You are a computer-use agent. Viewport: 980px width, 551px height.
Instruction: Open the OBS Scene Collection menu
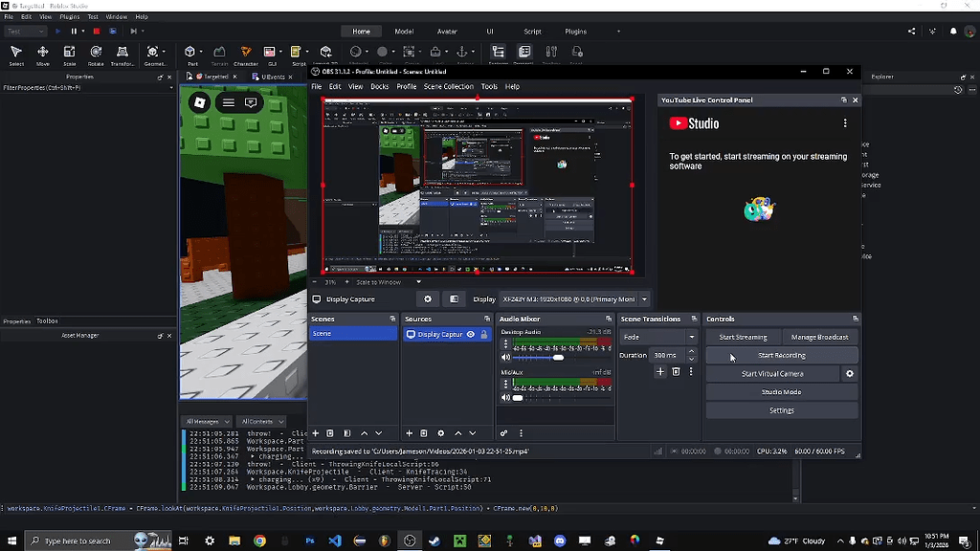coord(448,87)
